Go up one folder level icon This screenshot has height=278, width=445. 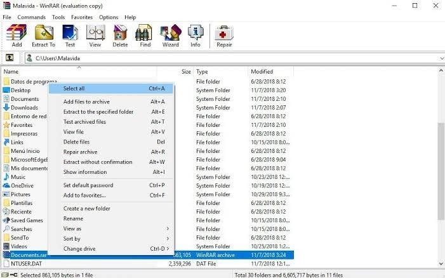click(x=10, y=58)
